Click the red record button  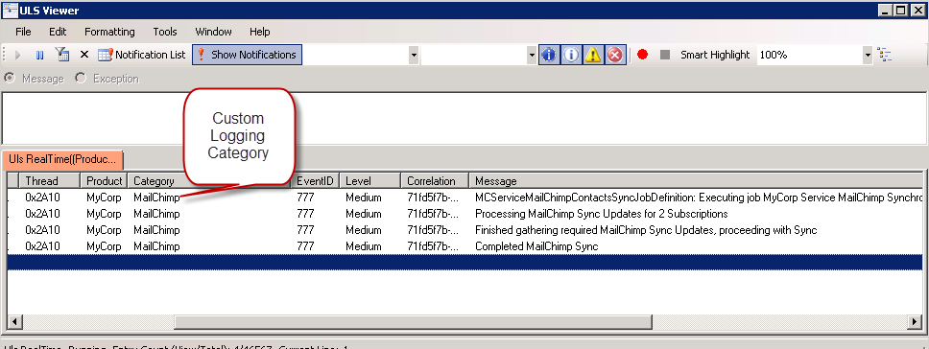pos(643,55)
